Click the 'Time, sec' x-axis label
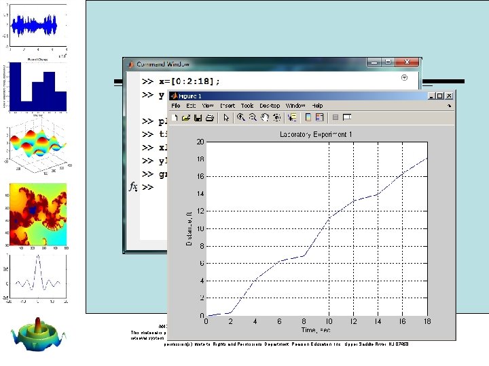 click(316, 330)
